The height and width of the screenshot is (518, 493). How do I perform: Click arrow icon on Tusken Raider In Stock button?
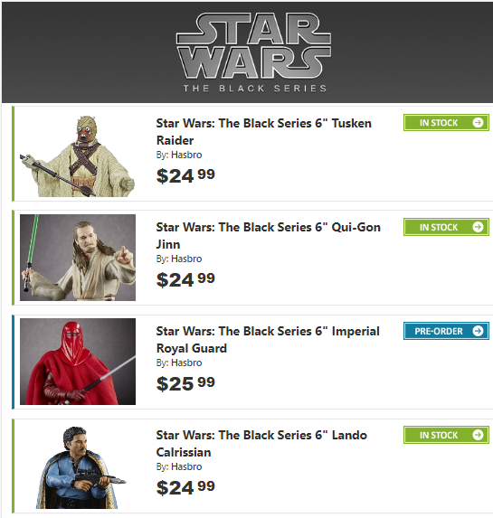point(478,123)
